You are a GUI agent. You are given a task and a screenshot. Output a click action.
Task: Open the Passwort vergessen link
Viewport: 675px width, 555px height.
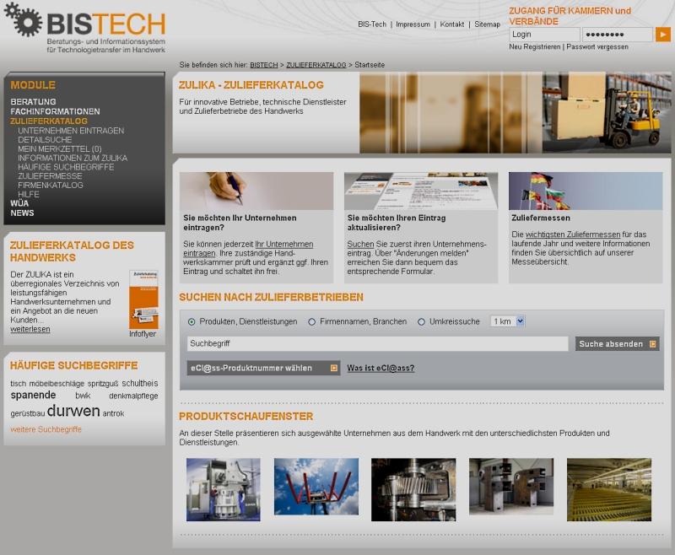tap(597, 47)
